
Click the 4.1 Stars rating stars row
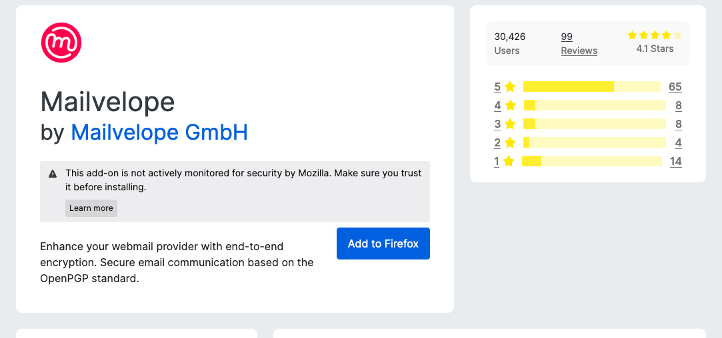pos(655,35)
